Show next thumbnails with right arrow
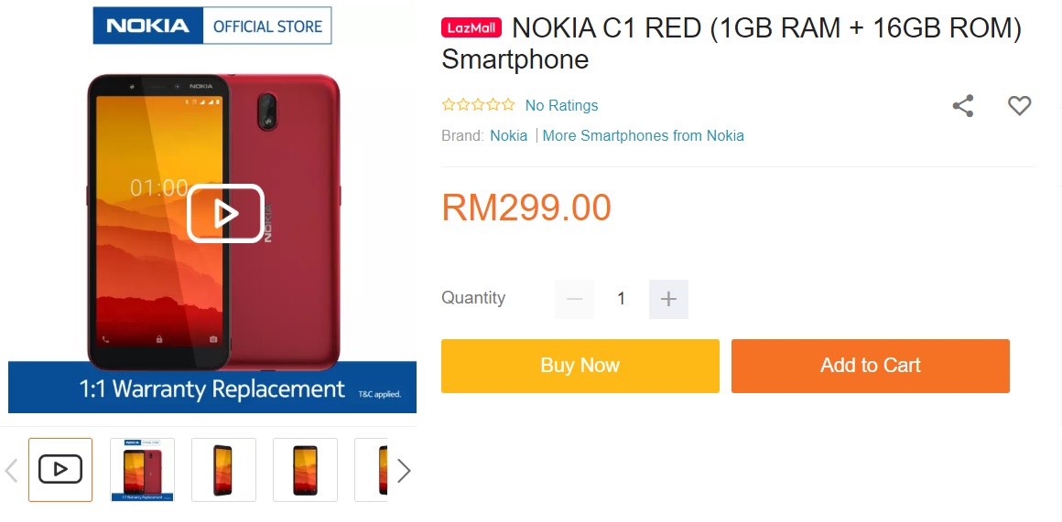This screenshot has width=1062, height=522. (x=404, y=471)
